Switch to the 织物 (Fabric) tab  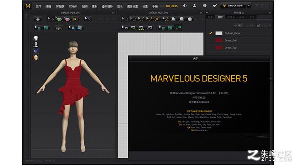(220, 17)
